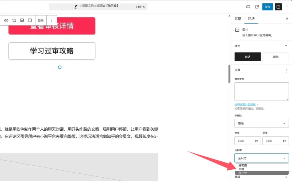Toggle the settings sidebar panel icon
Viewport: 292px width, 181px height.
point(278,7)
